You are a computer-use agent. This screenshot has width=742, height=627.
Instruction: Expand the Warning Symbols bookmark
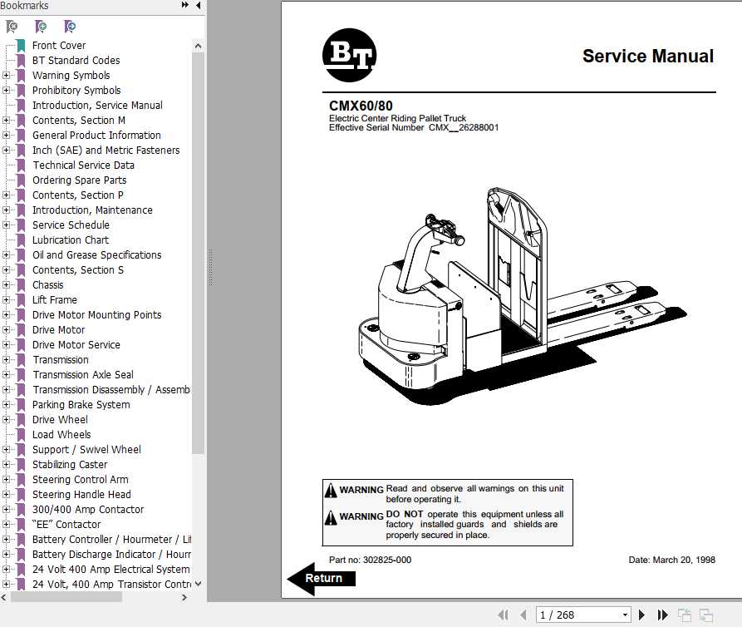6,75
